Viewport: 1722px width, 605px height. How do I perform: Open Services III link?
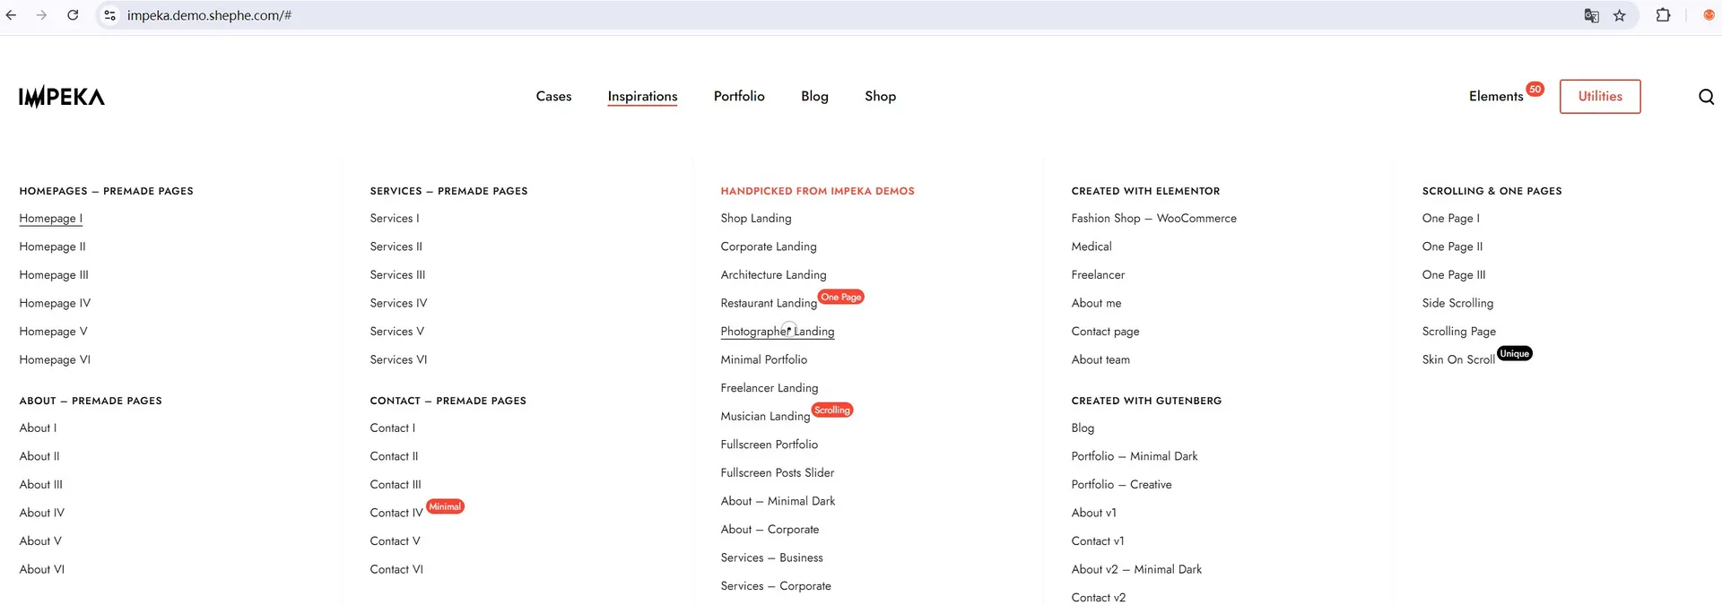click(397, 275)
